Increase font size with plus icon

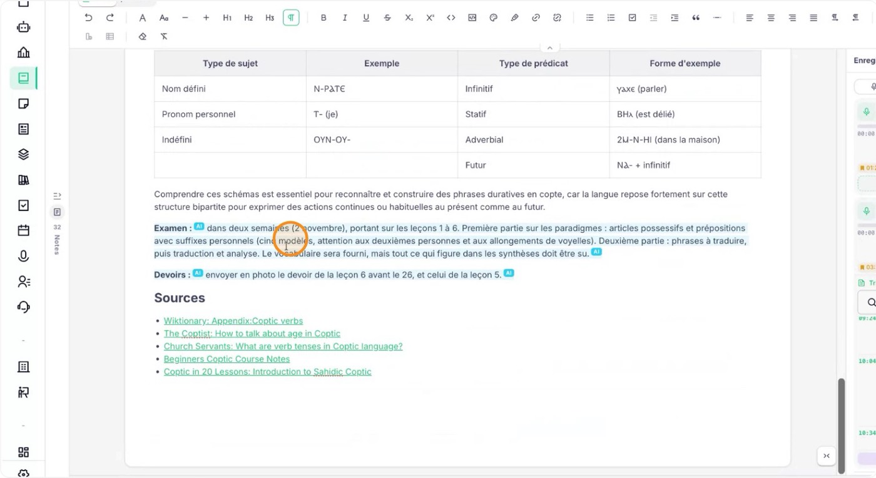coord(206,18)
